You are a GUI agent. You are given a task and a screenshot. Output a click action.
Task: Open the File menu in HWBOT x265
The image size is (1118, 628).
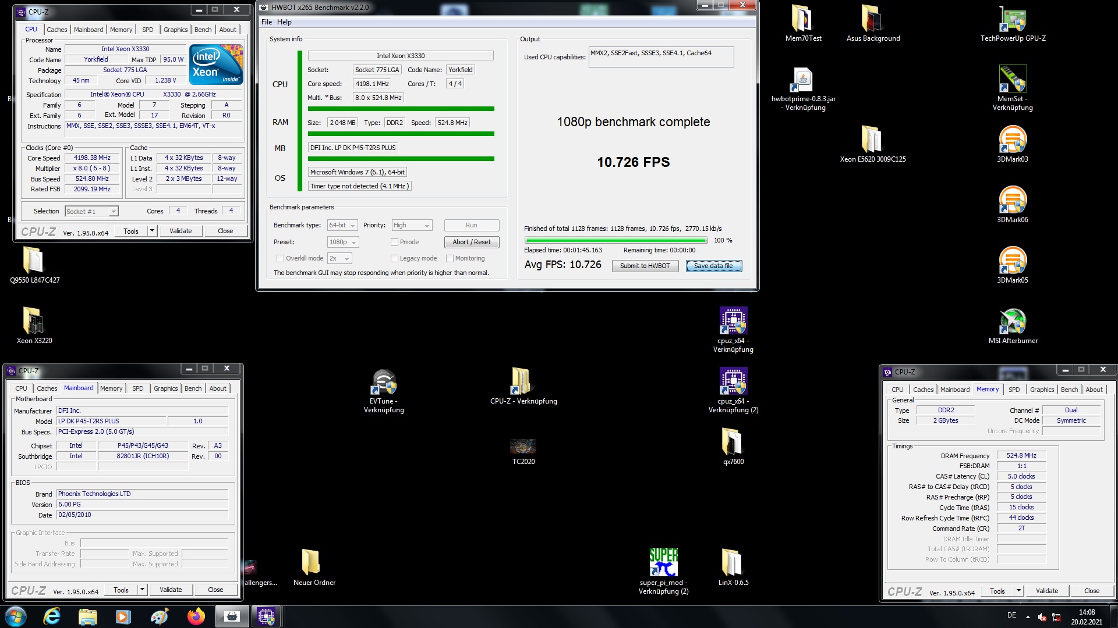click(x=267, y=22)
